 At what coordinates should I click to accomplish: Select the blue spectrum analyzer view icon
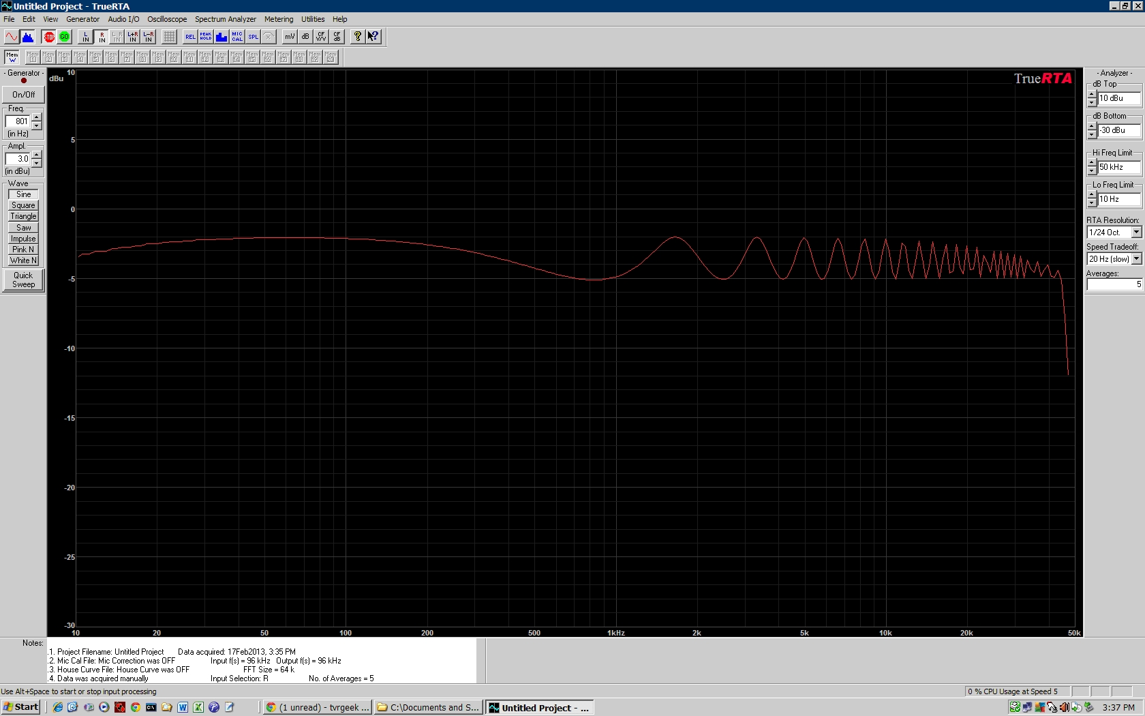click(27, 37)
